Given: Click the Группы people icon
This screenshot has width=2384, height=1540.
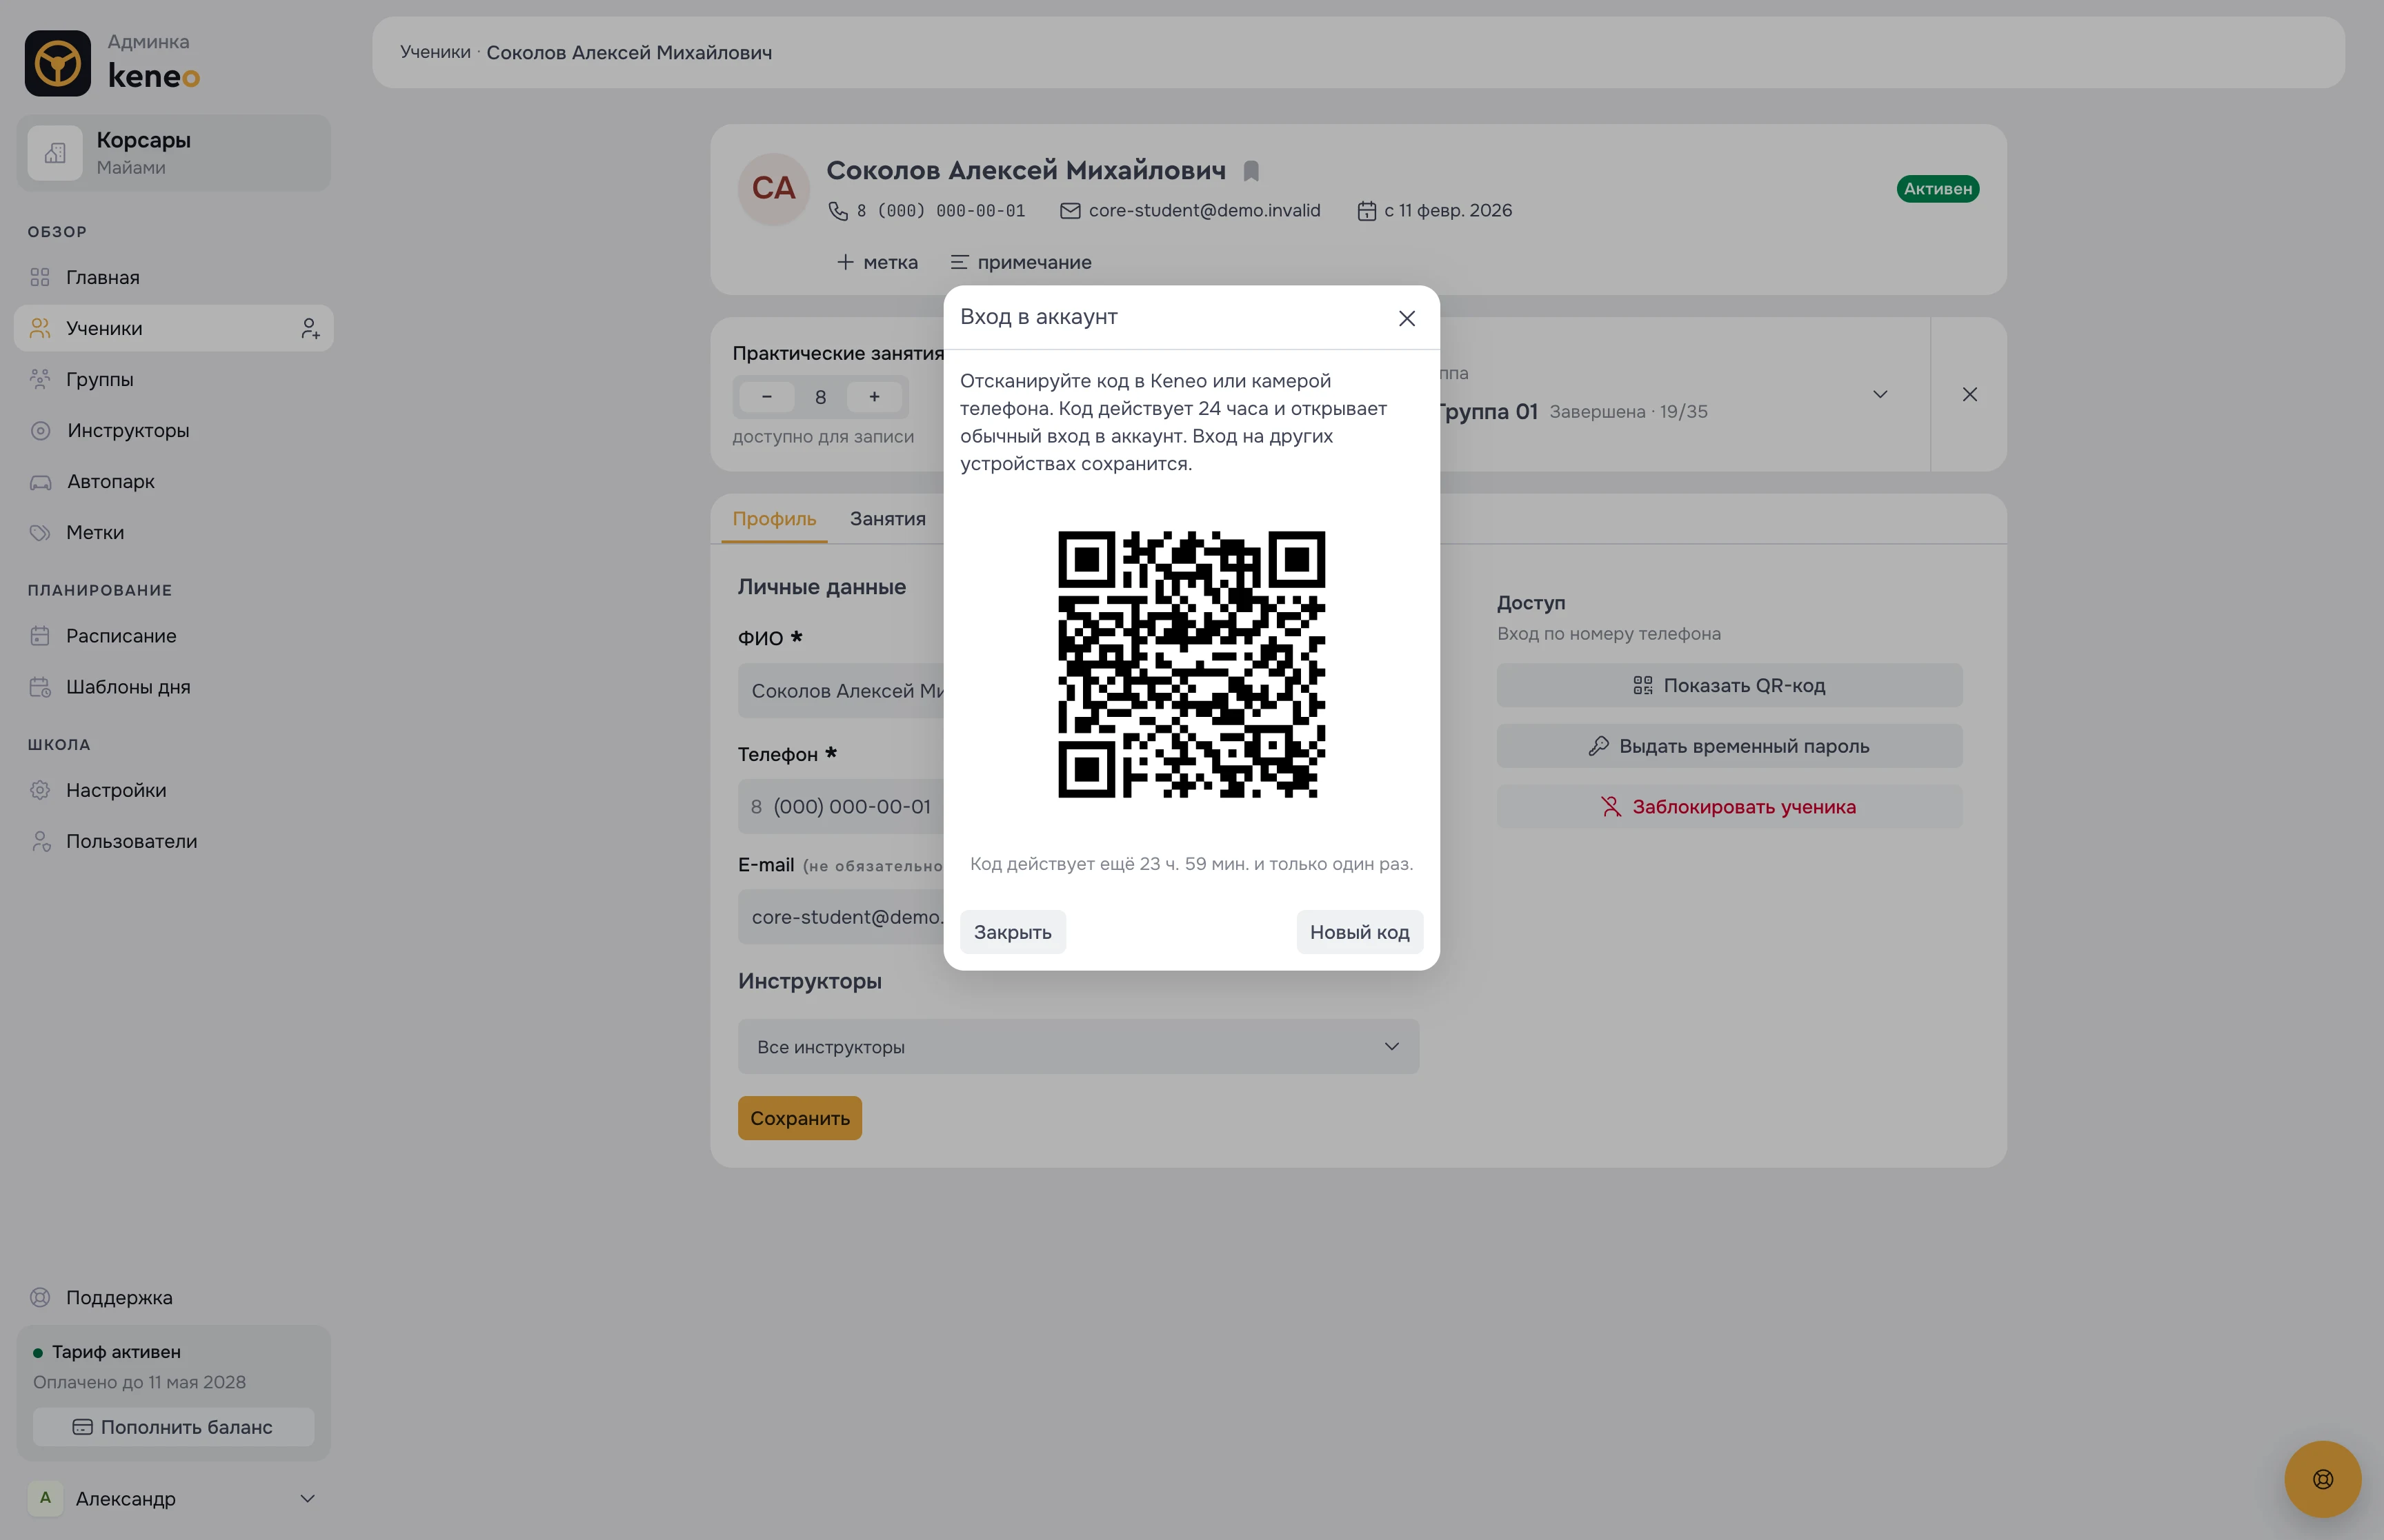Looking at the screenshot, I should tap(40, 379).
